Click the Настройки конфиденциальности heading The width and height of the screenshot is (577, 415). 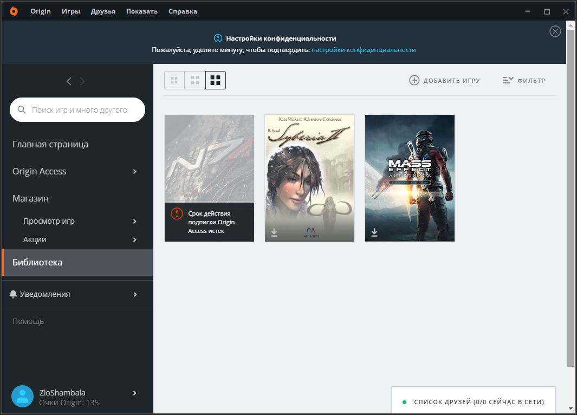tap(281, 38)
